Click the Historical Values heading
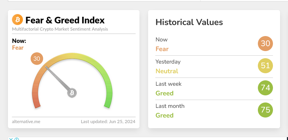The height and width of the screenshot is (140, 288). [189, 22]
